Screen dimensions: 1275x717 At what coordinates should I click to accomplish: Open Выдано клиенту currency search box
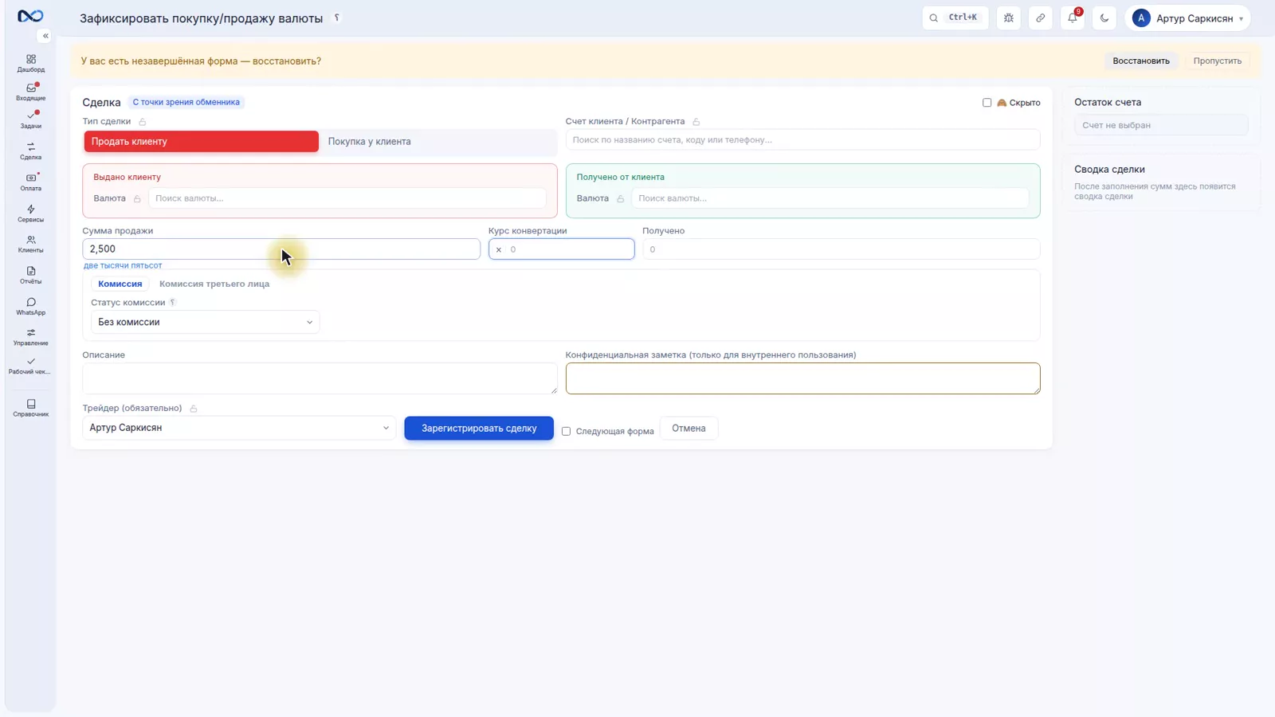[x=347, y=198]
